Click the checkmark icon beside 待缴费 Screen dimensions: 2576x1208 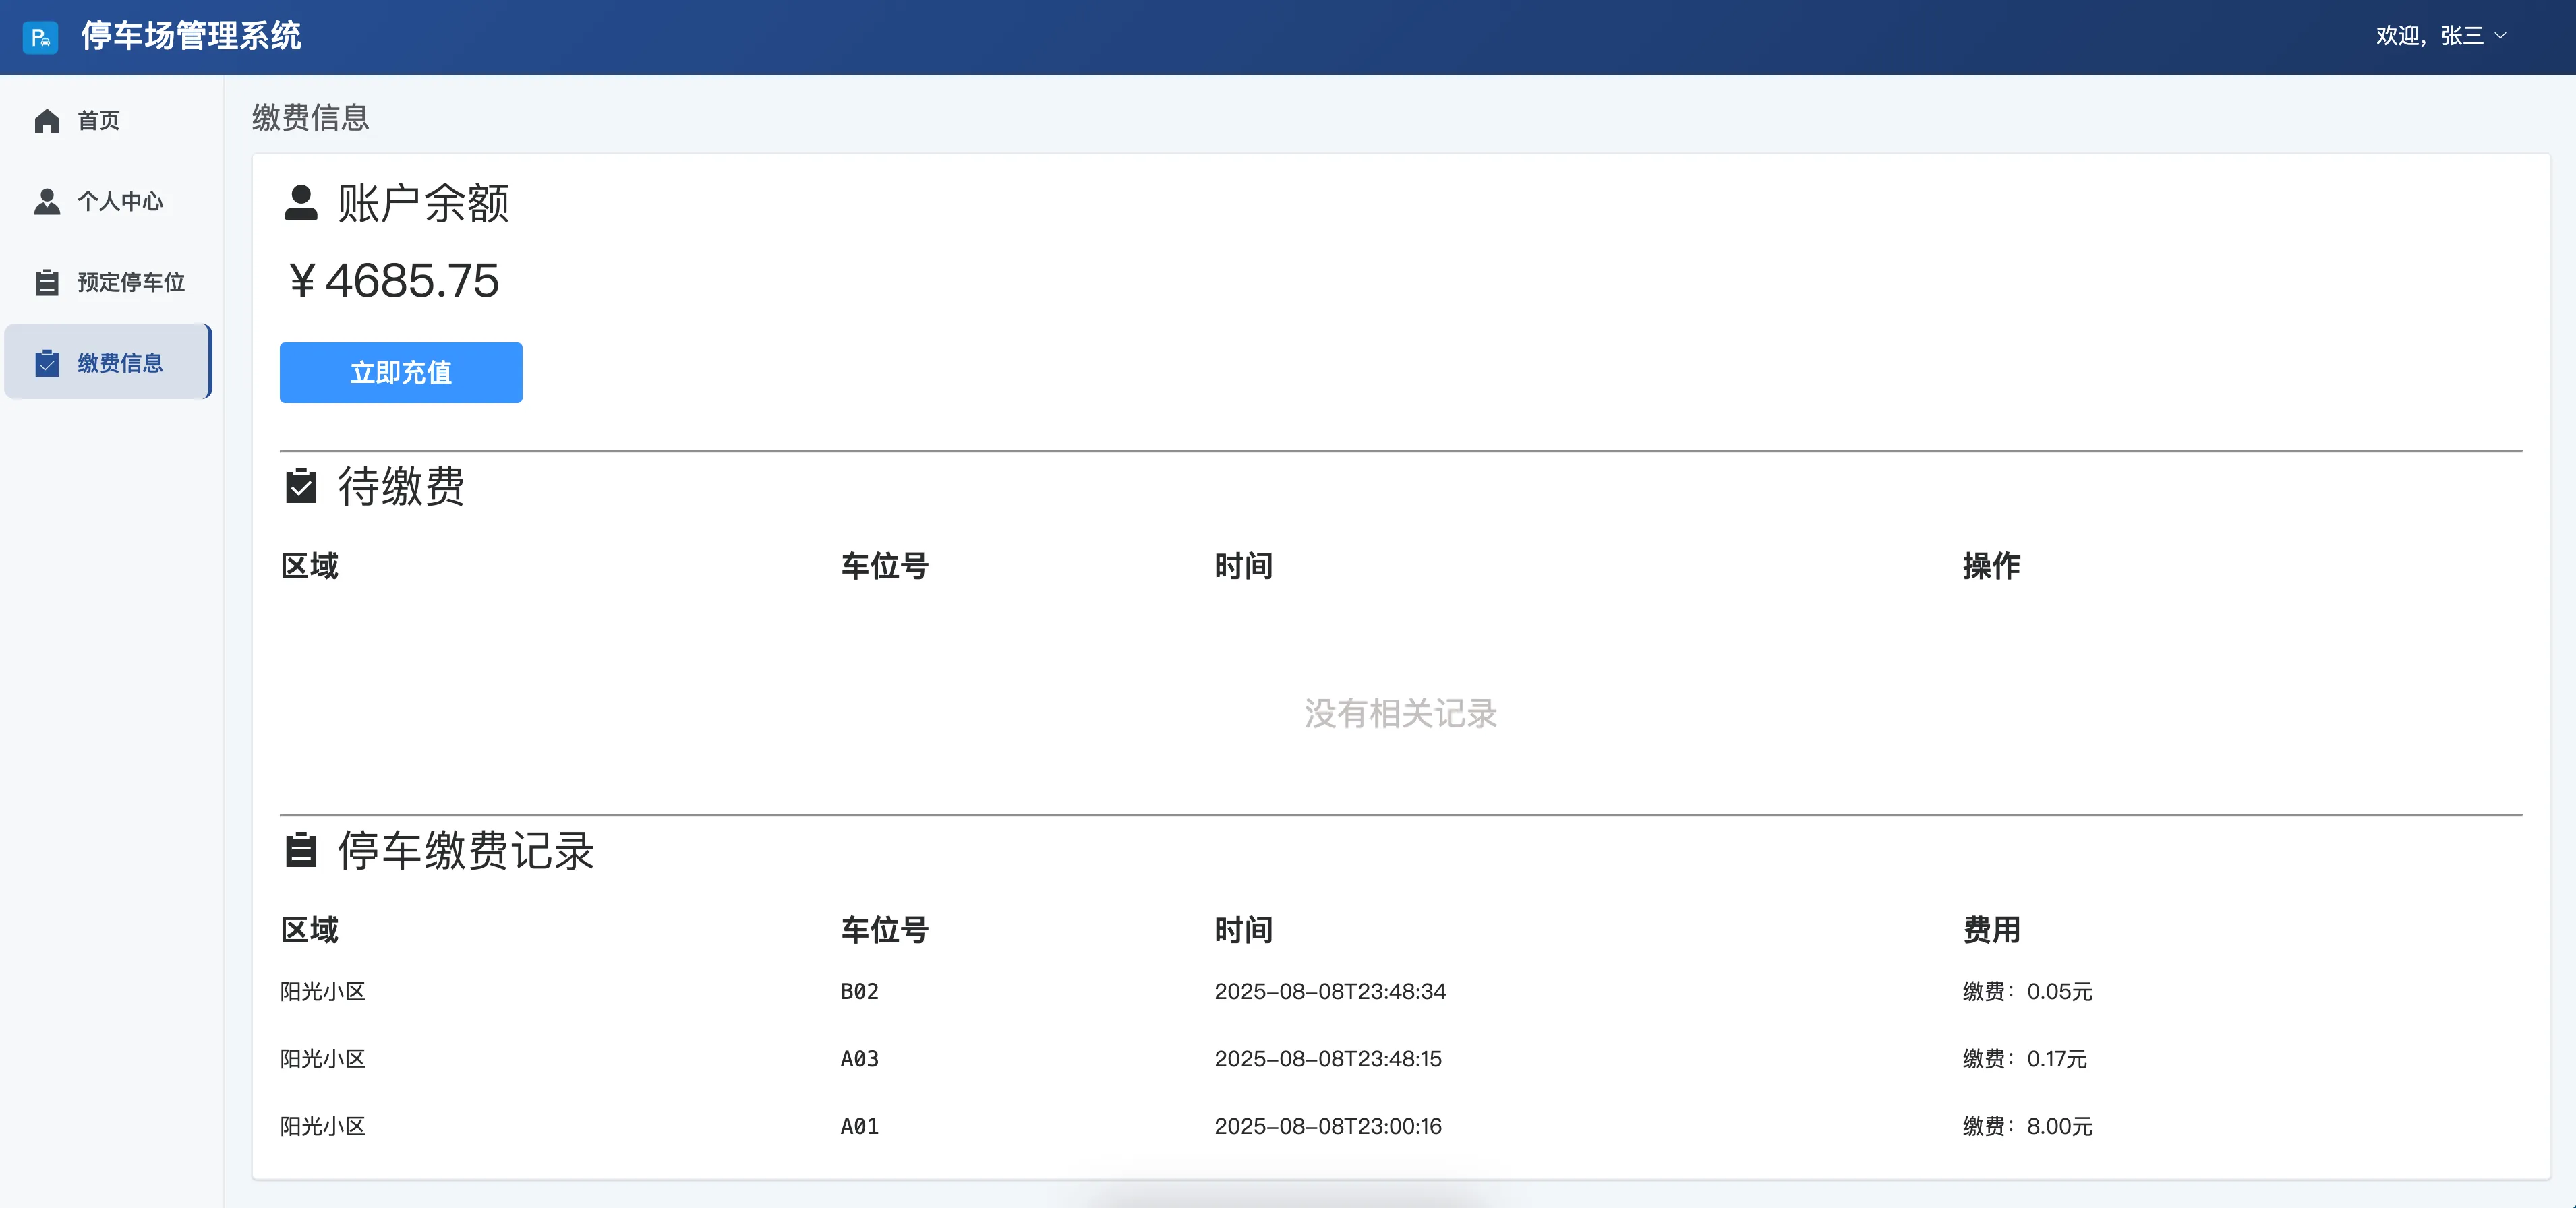point(301,486)
